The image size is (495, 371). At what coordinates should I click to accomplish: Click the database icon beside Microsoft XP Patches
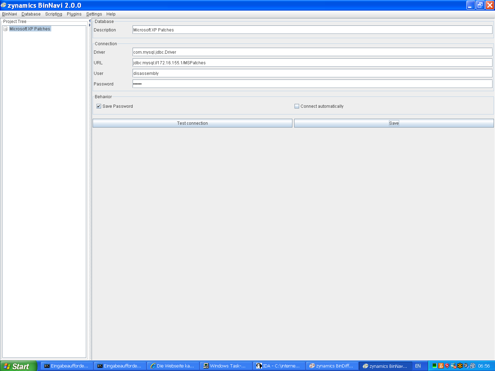(x=5, y=29)
